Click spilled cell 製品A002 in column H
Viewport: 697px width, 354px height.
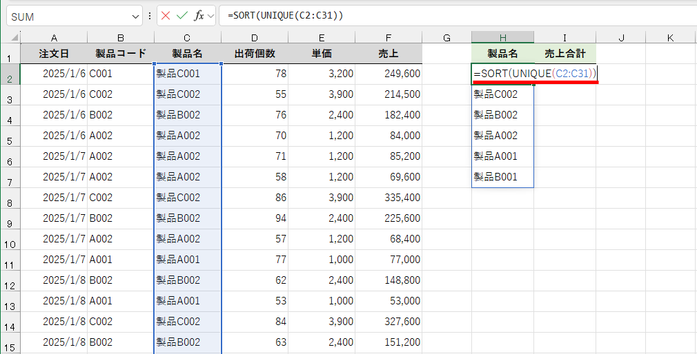pos(503,136)
